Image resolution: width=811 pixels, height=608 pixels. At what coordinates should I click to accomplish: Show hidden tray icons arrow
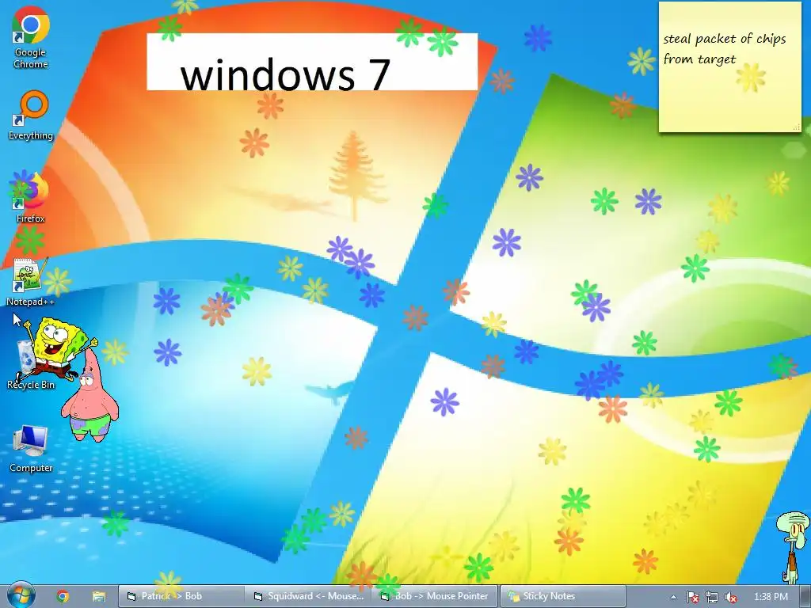tap(673, 597)
